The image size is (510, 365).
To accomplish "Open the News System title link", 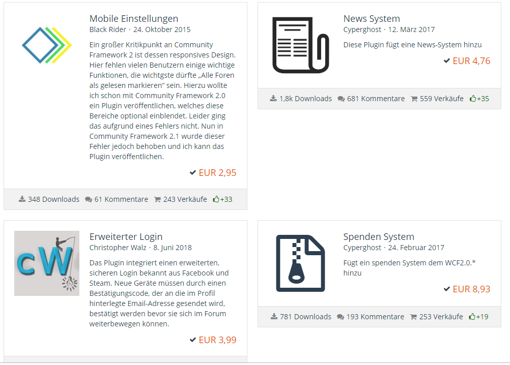I will (372, 19).
